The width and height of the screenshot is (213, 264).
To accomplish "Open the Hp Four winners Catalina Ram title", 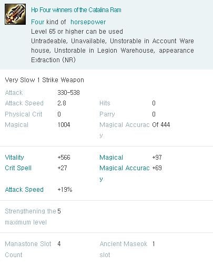I will point(76,10).
